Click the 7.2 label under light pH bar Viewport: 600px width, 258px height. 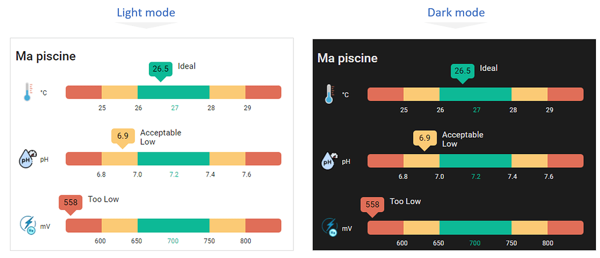click(174, 175)
